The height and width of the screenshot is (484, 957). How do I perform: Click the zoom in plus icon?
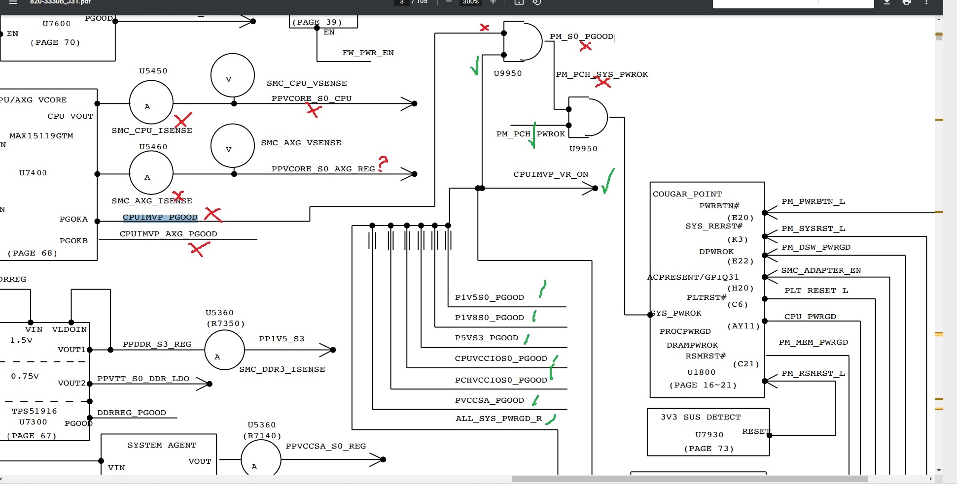(x=493, y=2)
